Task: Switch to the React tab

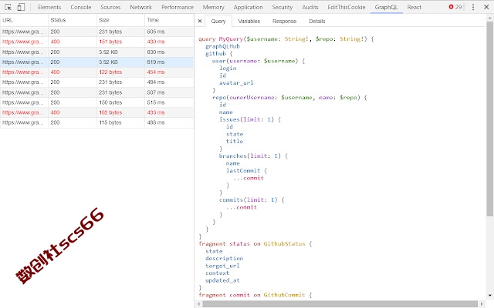Action: [414, 7]
